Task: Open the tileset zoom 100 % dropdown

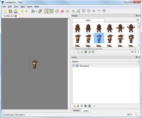Action: point(135,52)
